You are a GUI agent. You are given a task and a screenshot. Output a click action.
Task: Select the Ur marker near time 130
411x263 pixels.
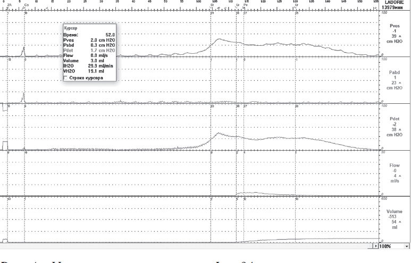[x=296, y=4]
